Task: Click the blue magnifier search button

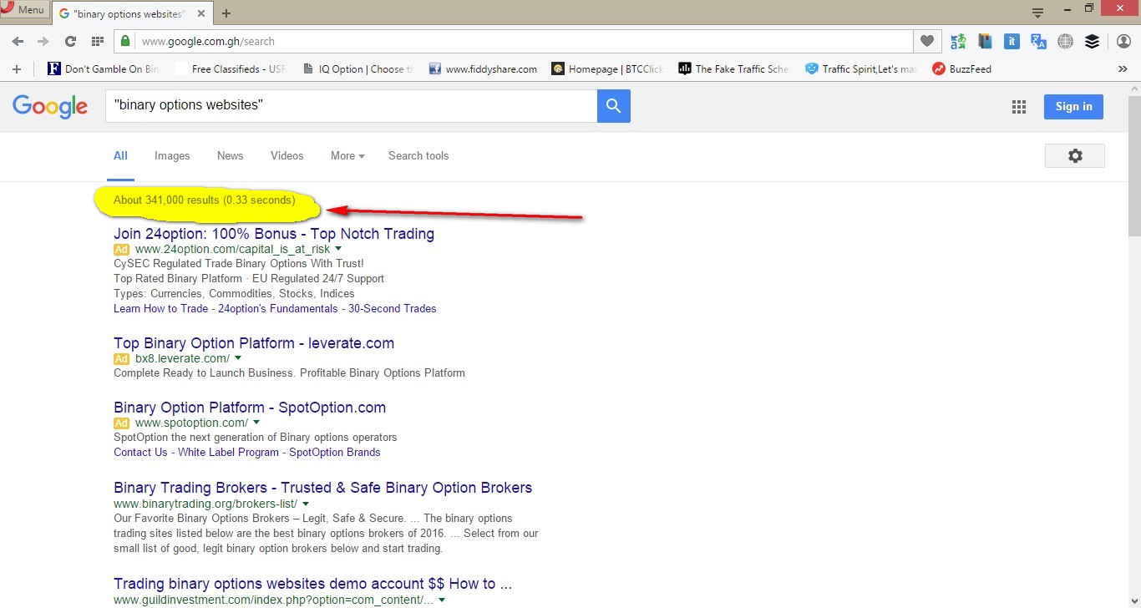Action: pos(614,106)
